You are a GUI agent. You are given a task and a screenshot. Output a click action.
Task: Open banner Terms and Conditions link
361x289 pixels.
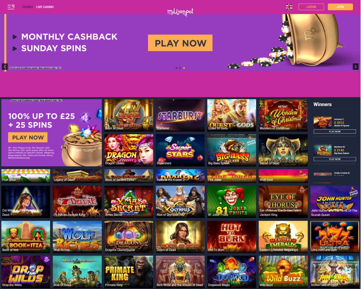pos(35,68)
